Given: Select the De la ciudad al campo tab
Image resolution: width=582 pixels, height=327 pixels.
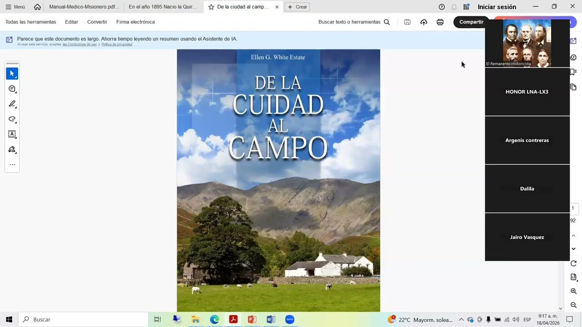Looking at the screenshot, I should 243,7.
